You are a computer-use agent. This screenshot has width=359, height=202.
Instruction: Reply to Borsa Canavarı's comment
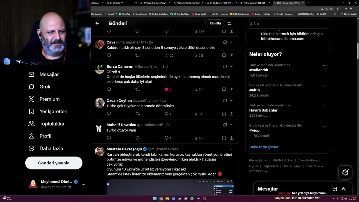click(109, 89)
